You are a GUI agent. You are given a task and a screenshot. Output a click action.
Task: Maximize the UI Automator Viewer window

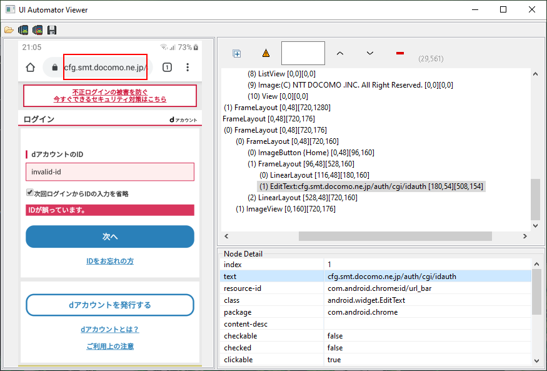(503, 9)
